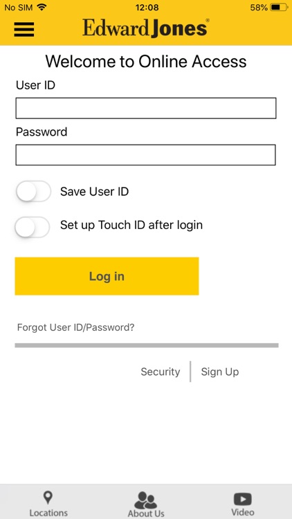The image size is (292, 519).
Task: Tap the Sign Up link
Action: tap(220, 372)
